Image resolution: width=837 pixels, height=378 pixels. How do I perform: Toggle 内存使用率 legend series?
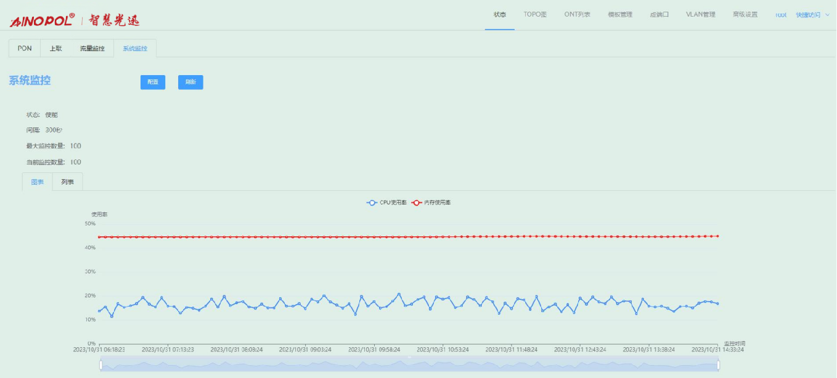tap(432, 203)
